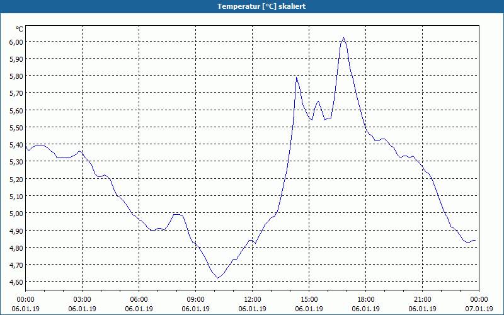Click the 07.01.19 date label
504x315 pixels.
tap(479, 309)
